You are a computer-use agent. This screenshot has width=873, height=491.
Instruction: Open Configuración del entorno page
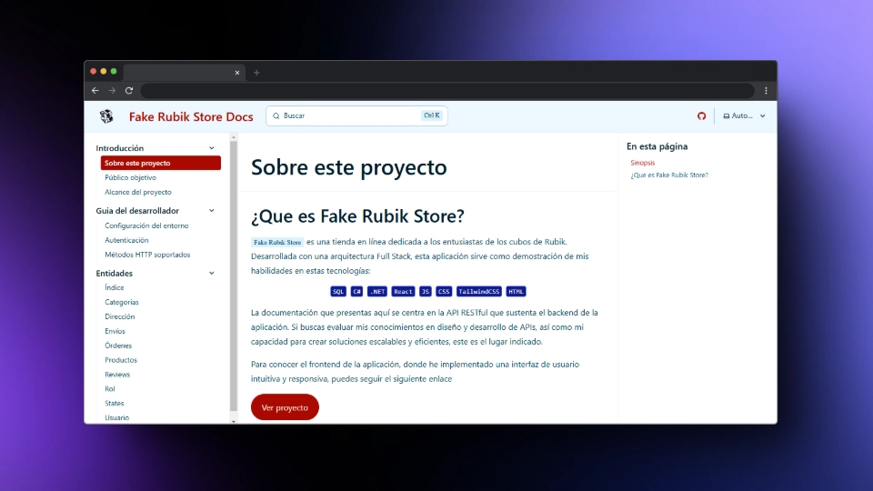coord(146,225)
